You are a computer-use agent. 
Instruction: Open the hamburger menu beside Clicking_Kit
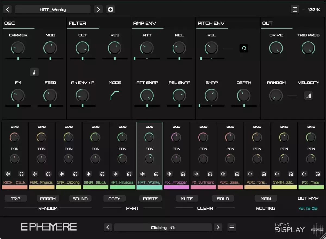(x=232, y=227)
